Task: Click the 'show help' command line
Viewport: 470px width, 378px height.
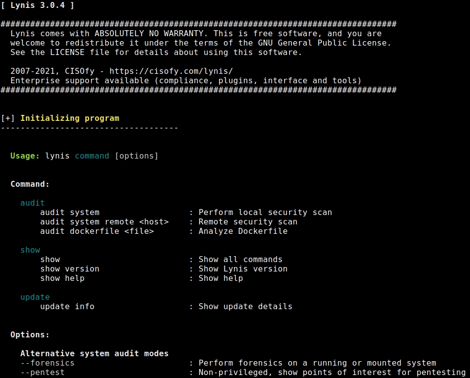Action: pos(62,278)
